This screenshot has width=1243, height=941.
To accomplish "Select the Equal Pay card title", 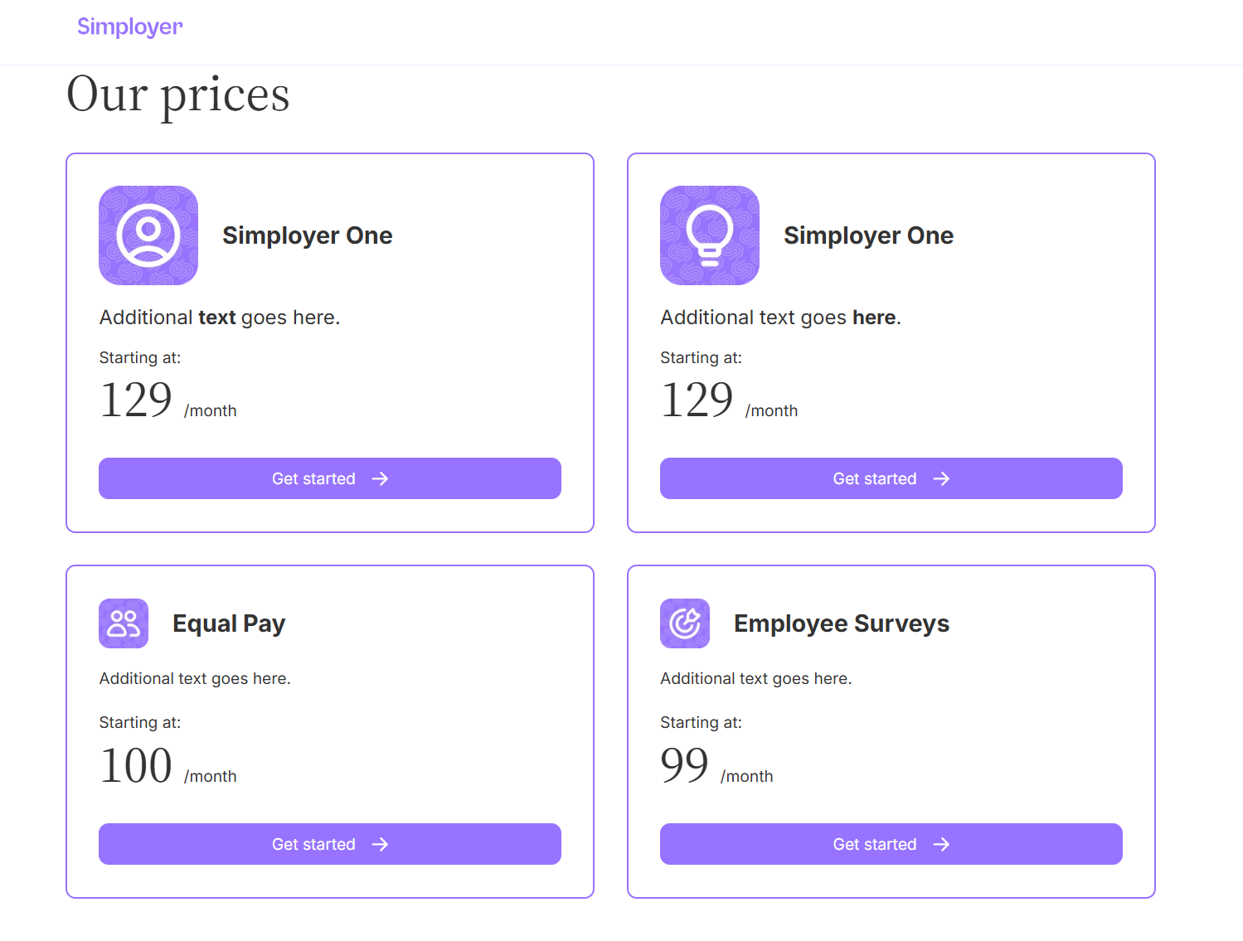I will pos(229,623).
